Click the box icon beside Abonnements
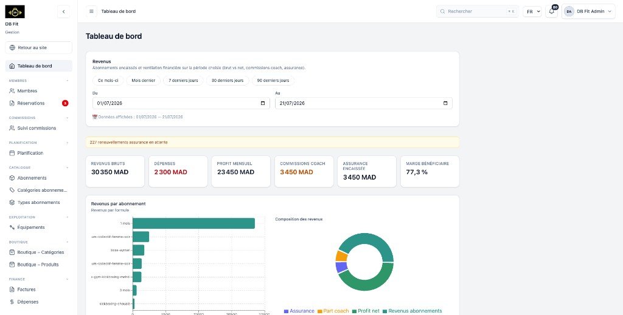Image resolution: width=623 pixels, height=315 pixels. pos(12,178)
